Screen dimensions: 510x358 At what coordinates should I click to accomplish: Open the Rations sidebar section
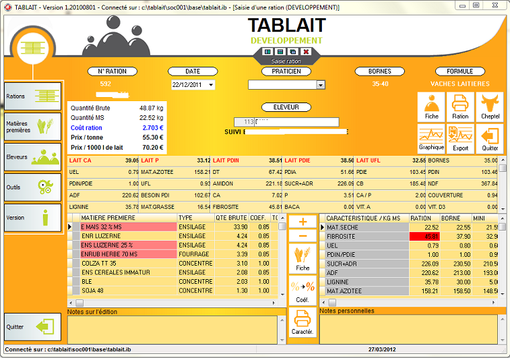(x=32, y=96)
